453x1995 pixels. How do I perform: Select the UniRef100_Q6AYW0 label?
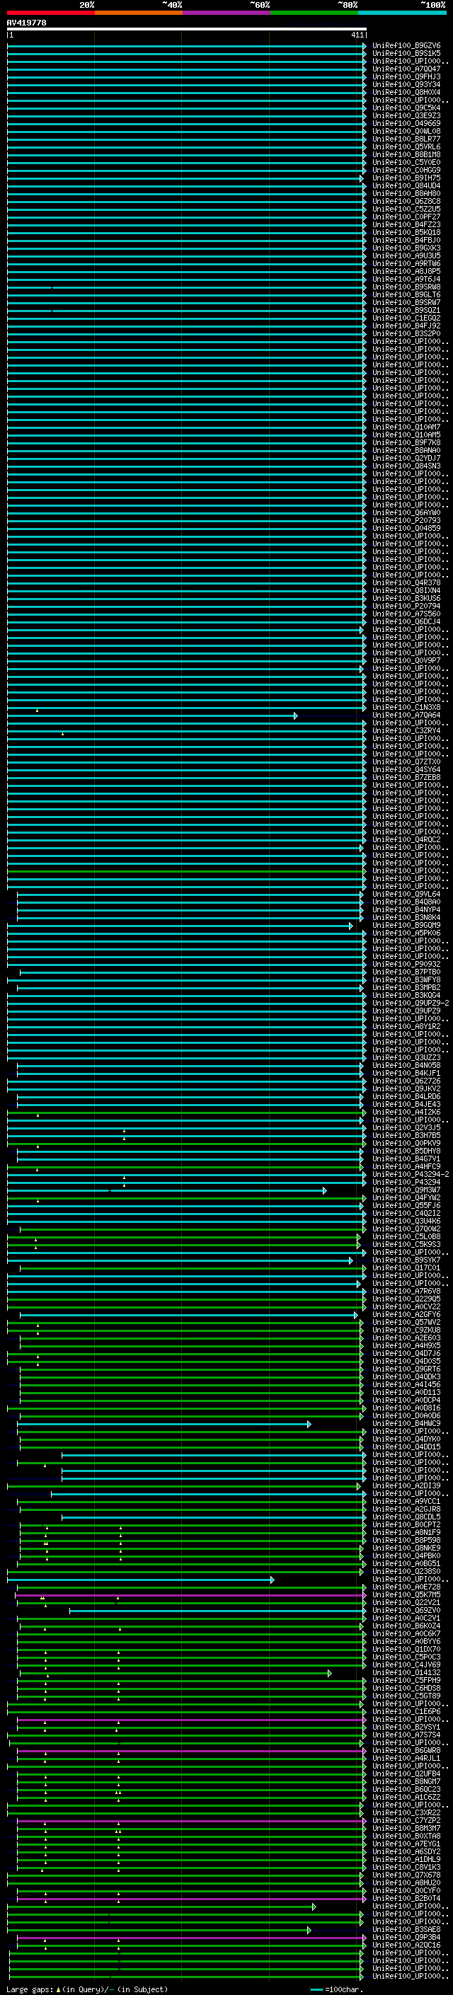point(406,512)
